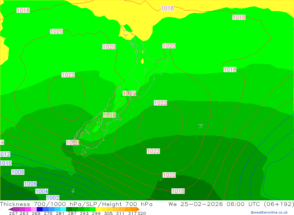The width and height of the screenshot is (294, 215).
Task: Click the 1020 label at Fiordland coast
Action: click(73, 143)
